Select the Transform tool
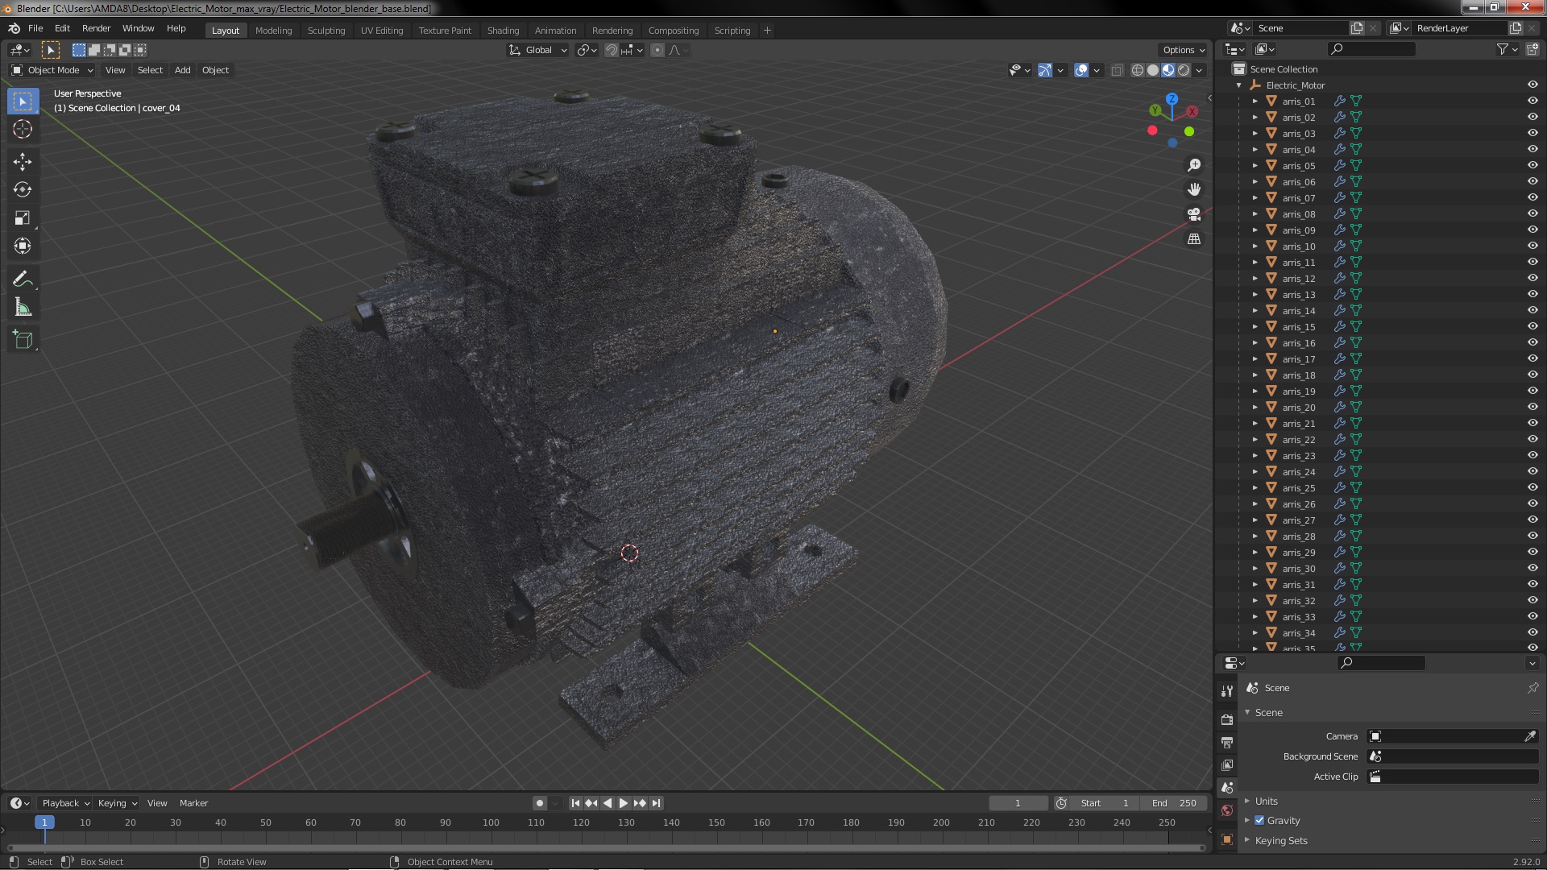 pos(23,246)
